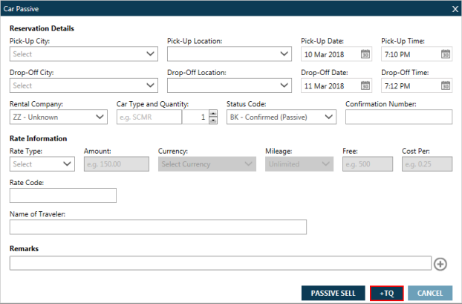The height and width of the screenshot is (304, 462).
Task: Click the plus icon beside Remarks
Action: [440, 264]
